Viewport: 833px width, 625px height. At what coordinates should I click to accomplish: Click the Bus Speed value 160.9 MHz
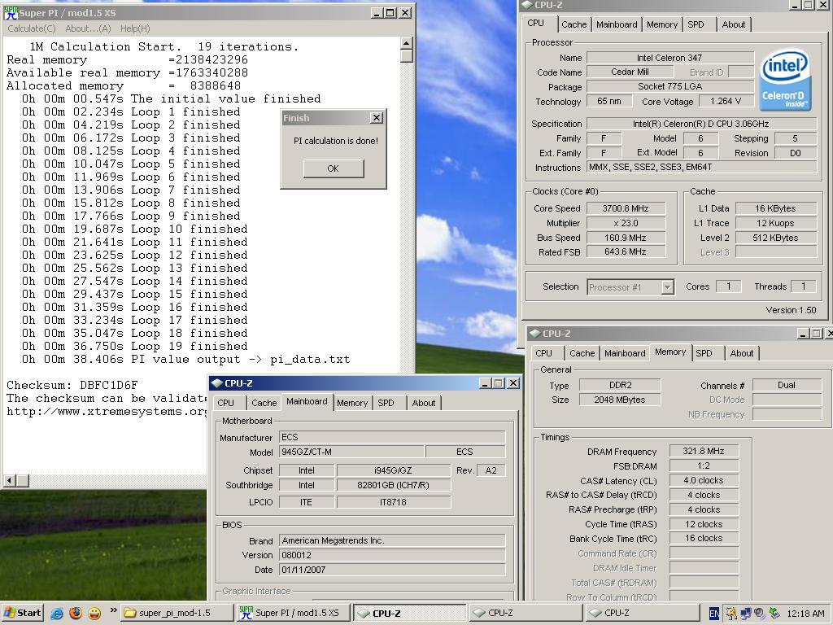626,238
